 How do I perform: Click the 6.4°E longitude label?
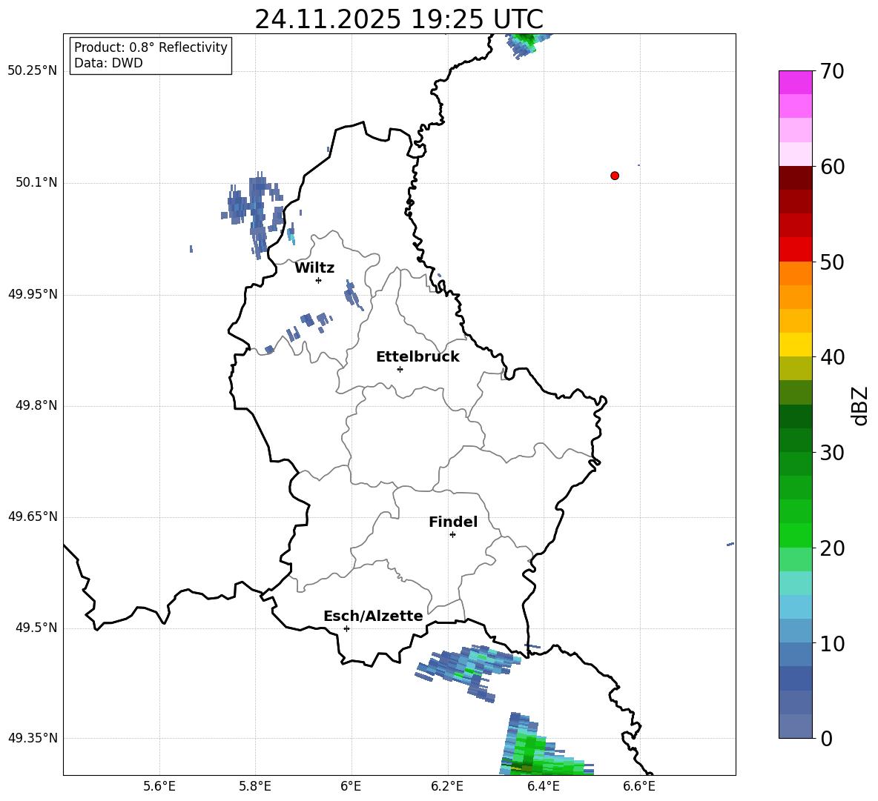click(x=543, y=786)
